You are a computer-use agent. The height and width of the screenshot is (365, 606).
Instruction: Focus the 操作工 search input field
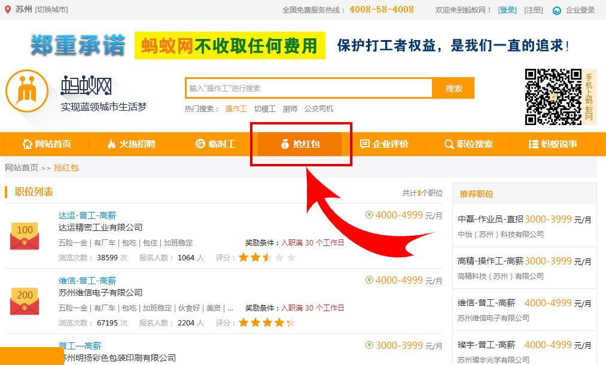tap(309, 88)
